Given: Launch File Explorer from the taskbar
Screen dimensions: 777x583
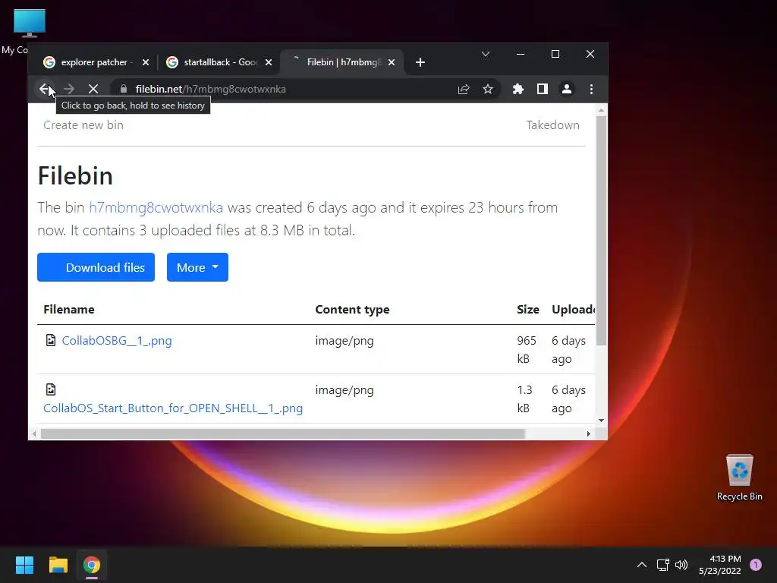Looking at the screenshot, I should pos(58,565).
